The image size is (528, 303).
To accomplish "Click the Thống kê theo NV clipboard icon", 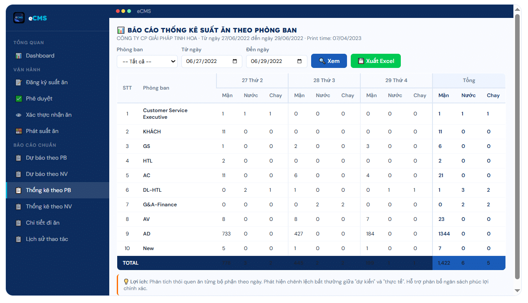I will point(18,207).
